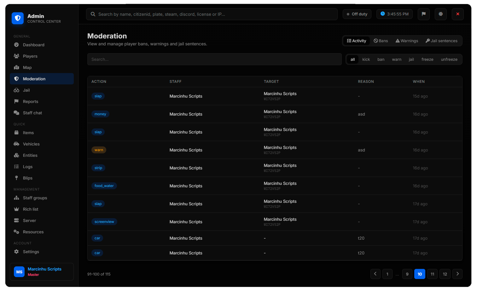Click the gear settings icon in top bar

click(x=440, y=14)
